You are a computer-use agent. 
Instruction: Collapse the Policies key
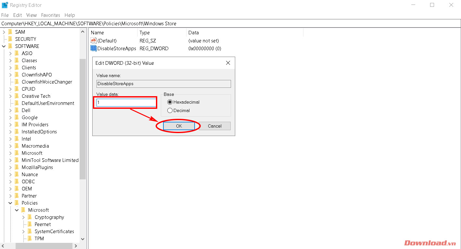(x=10, y=203)
